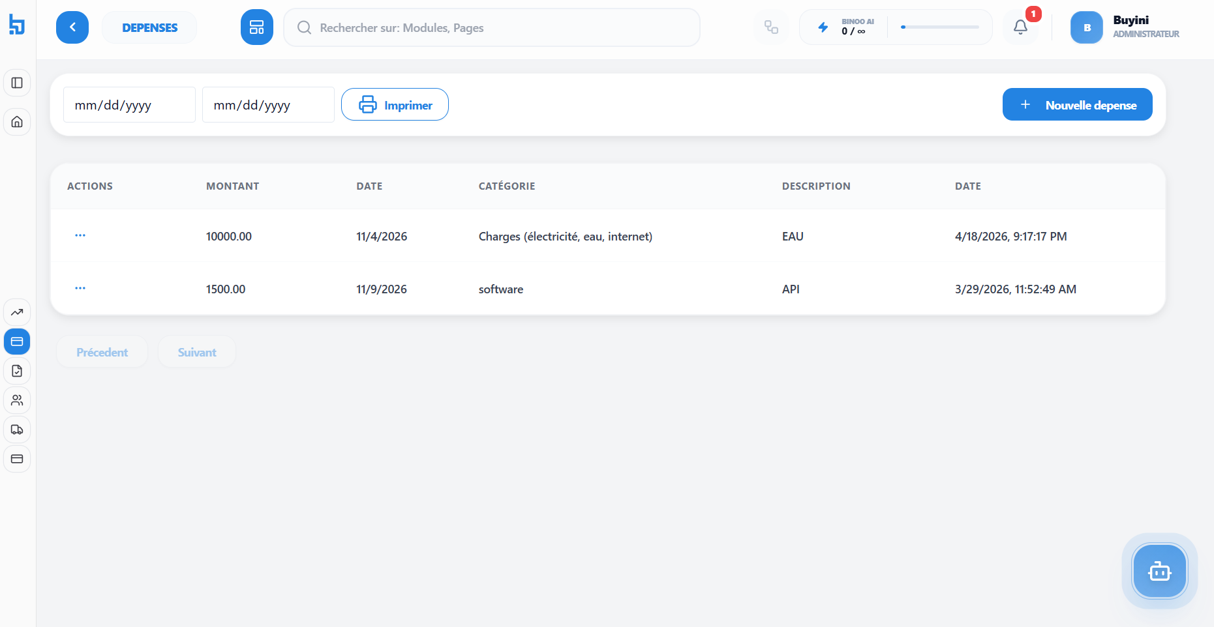
Task: Click the date 11/9/2026
Action: point(382,289)
